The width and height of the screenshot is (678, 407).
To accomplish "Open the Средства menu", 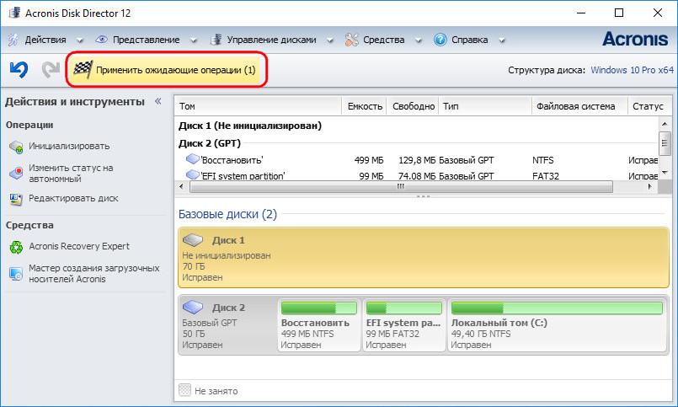I will 383,40.
